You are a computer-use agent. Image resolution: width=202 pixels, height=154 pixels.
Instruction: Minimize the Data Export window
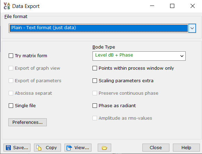[152, 6]
